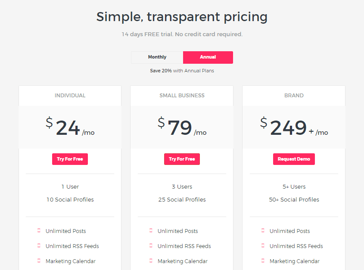Click bullet icon beside Small Business Unlimited RSS Feeds
Image resolution: width=364 pixels, height=270 pixels.
(151, 246)
